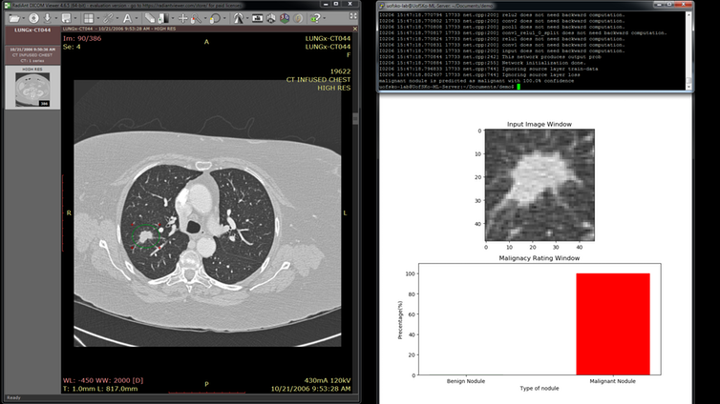Image resolution: width=720 pixels, height=404 pixels.
Task: Select the text annotation 'A' tool
Action: pos(127,17)
